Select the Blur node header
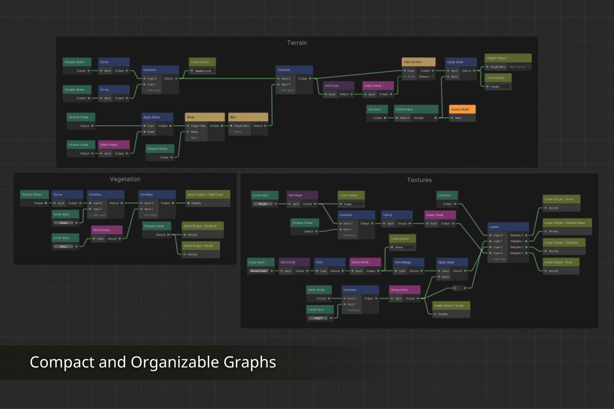This screenshot has height=409, width=614. [248, 117]
